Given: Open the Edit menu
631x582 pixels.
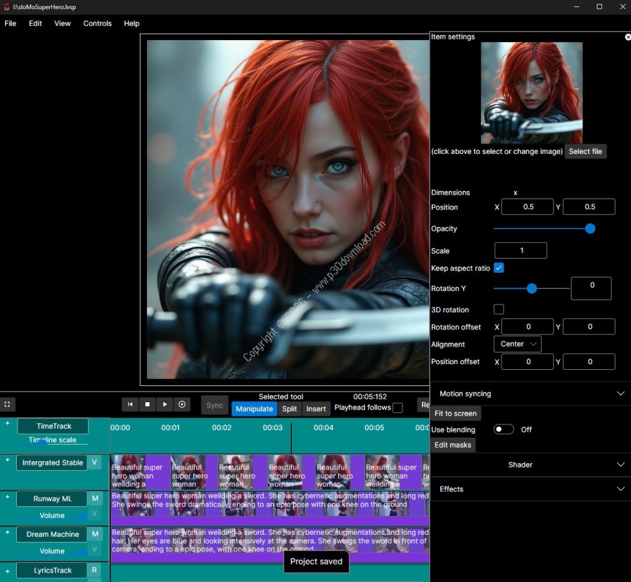Looking at the screenshot, I should (x=36, y=23).
